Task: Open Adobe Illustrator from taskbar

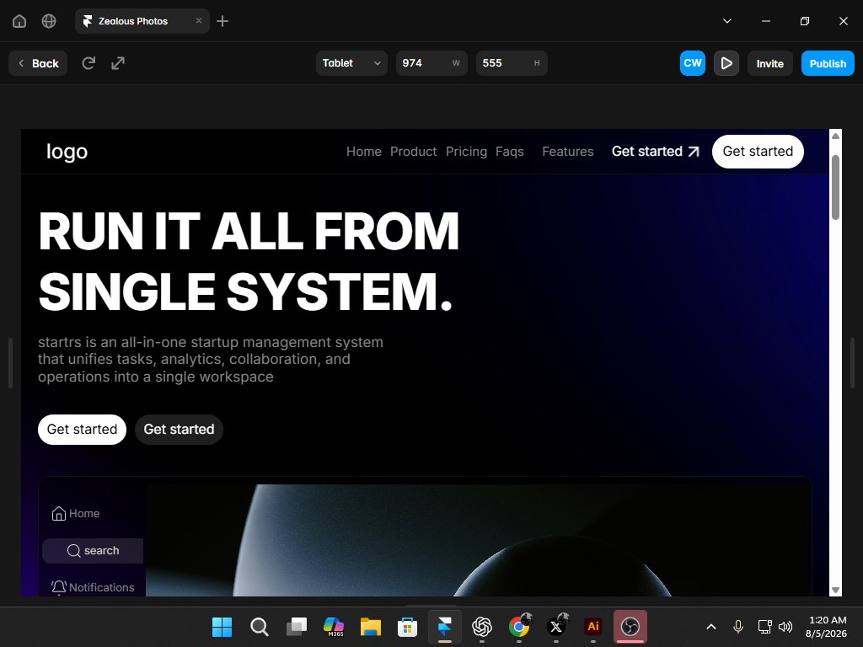Action: coord(592,627)
